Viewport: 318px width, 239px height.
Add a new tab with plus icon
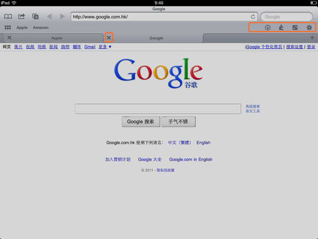pyautogui.click(x=312, y=38)
